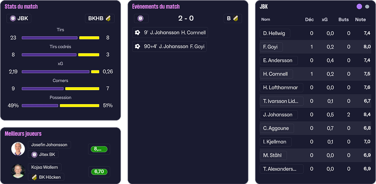Click the Jitex BK crest under Josefin Johansson

click(x=35, y=155)
